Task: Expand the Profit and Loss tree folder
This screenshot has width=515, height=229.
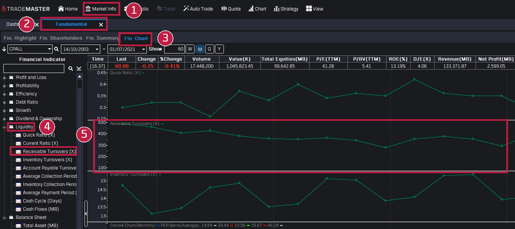Action: click(5, 77)
